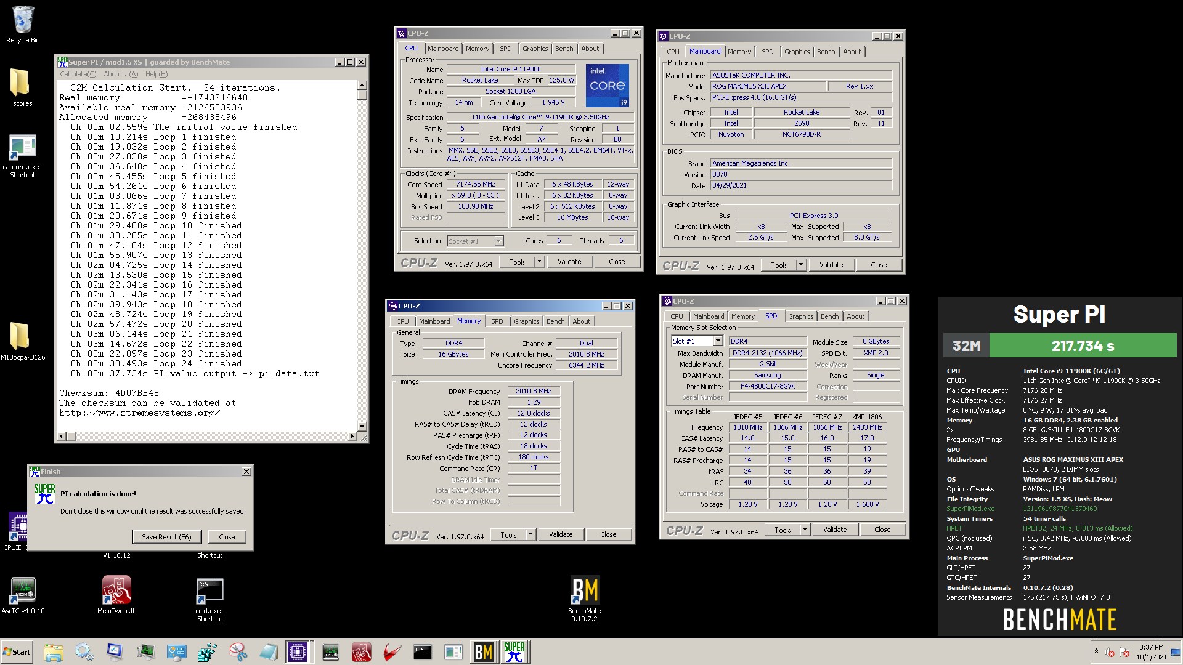Viewport: 1183px width, 665px height.
Task: Select the capture.exe shortcut icon
Action: (x=23, y=156)
